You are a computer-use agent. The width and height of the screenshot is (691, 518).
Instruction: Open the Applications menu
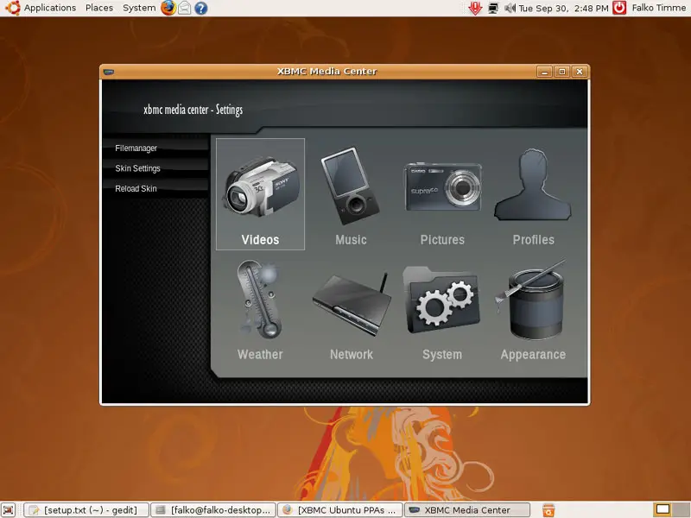click(50, 8)
